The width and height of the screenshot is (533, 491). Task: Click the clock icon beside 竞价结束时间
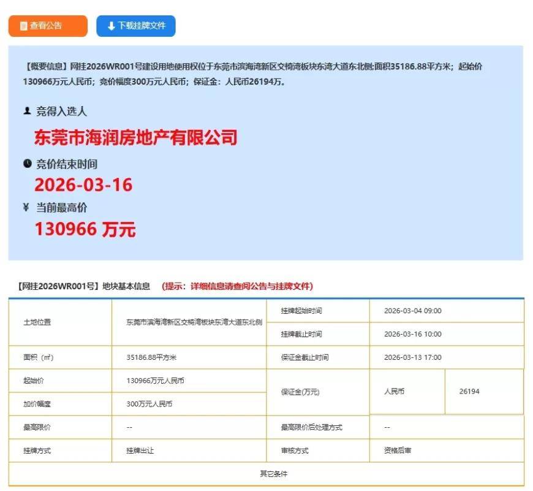click(x=26, y=164)
